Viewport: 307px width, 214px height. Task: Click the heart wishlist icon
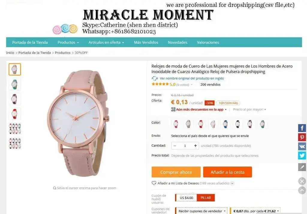coord(154,183)
